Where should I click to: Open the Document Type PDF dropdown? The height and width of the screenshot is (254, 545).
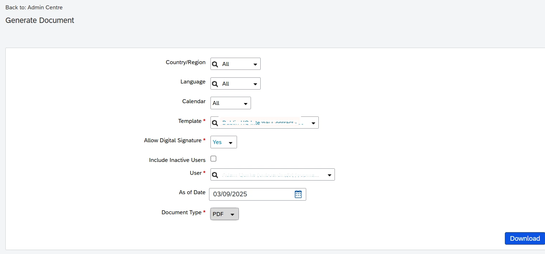click(224, 214)
